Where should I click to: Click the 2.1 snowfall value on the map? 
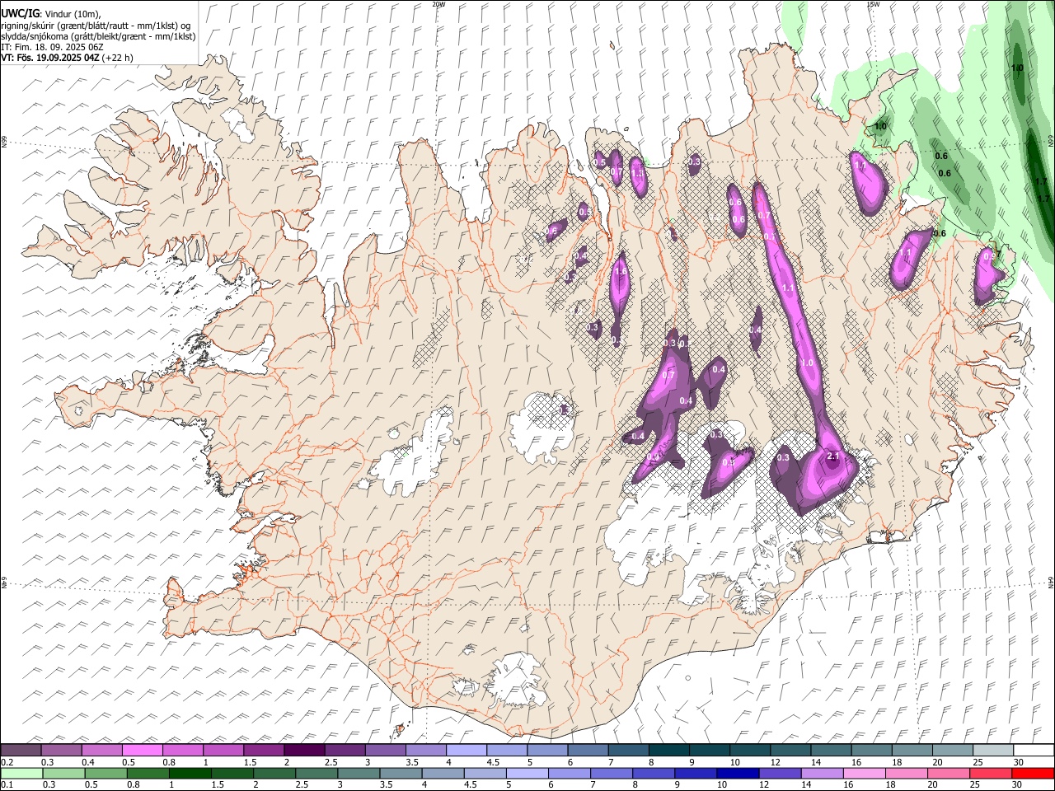tap(832, 456)
